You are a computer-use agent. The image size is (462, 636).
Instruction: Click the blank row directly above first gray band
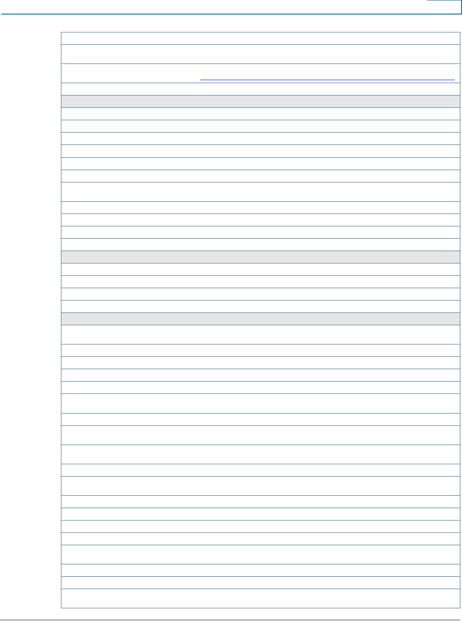tap(260, 89)
